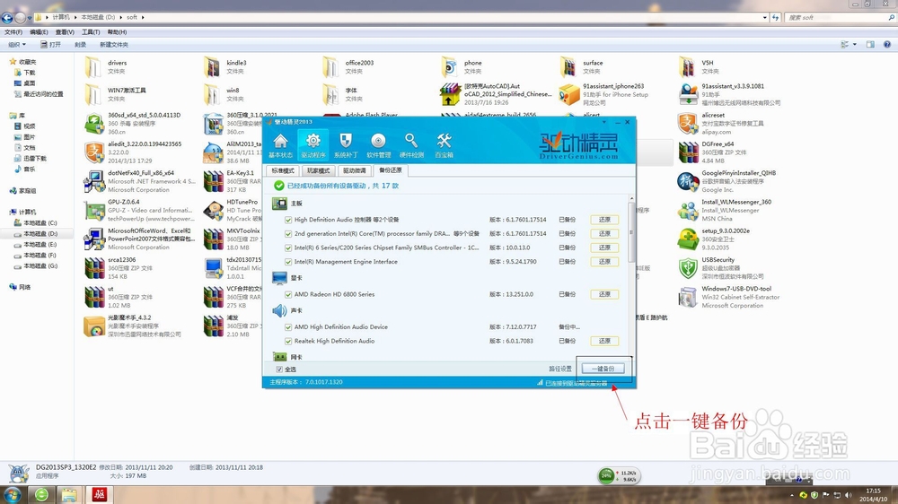Click the 主板 motherboard category icon
Image resolution: width=898 pixels, height=504 pixels.
[x=279, y=203]
